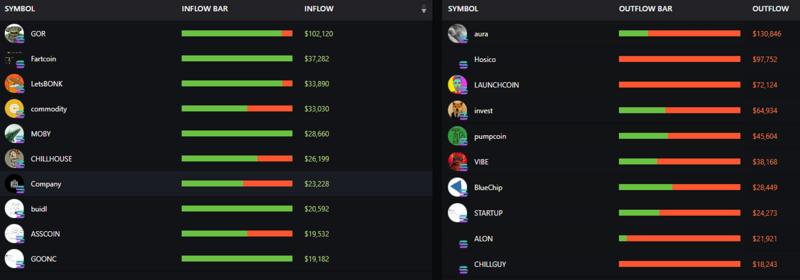This screenshot has height=280, width=800.
Task: Open the MOBY token avatar
Action: 14,134
